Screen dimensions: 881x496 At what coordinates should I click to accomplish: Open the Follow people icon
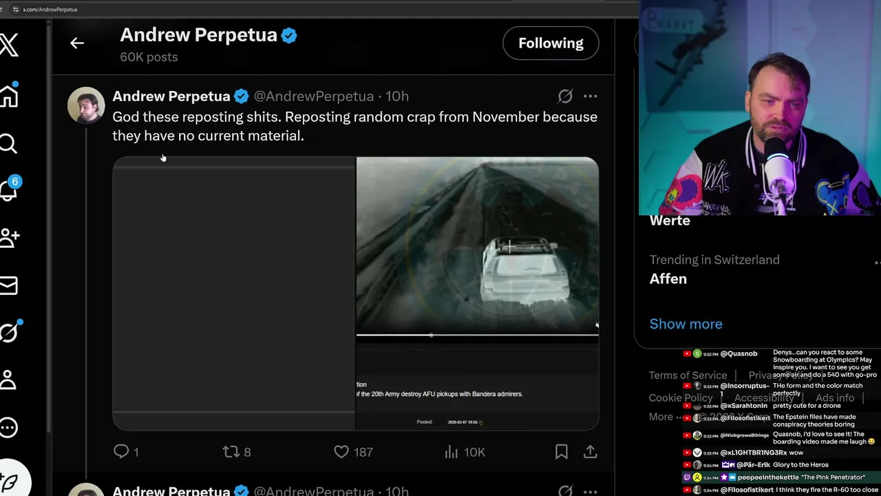tap(9, 238)
